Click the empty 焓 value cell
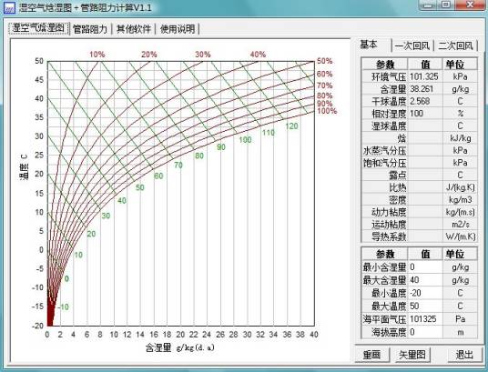This screenshot has height=372, width=488. pos(425,138)
